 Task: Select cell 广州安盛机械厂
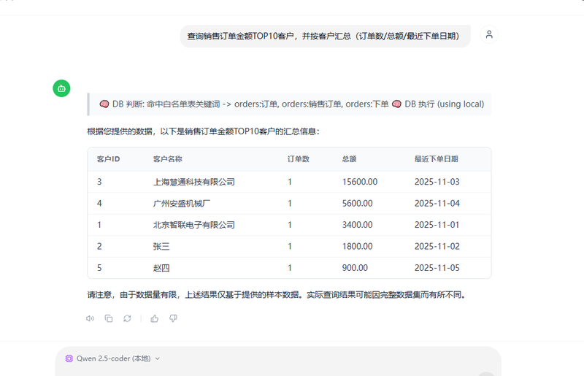click(x=182, y=204)
